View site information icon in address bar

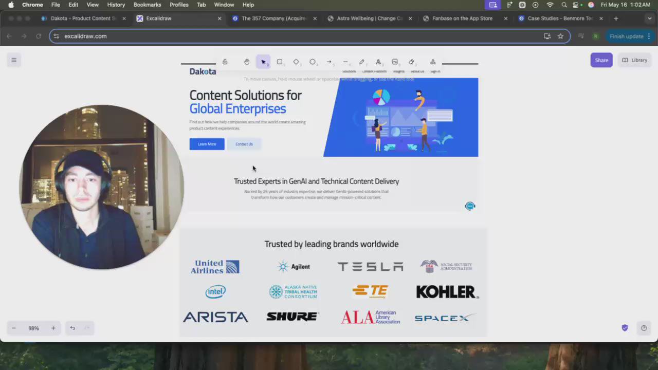57,36
